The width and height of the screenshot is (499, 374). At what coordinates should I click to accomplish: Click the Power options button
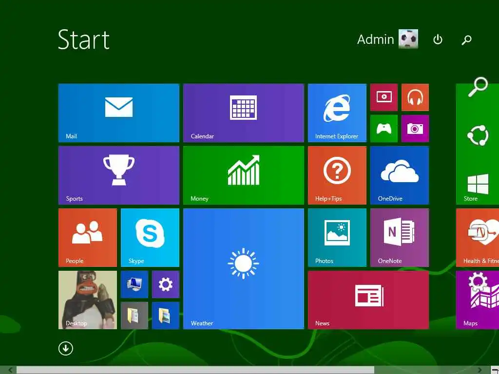tap(438, 39)
